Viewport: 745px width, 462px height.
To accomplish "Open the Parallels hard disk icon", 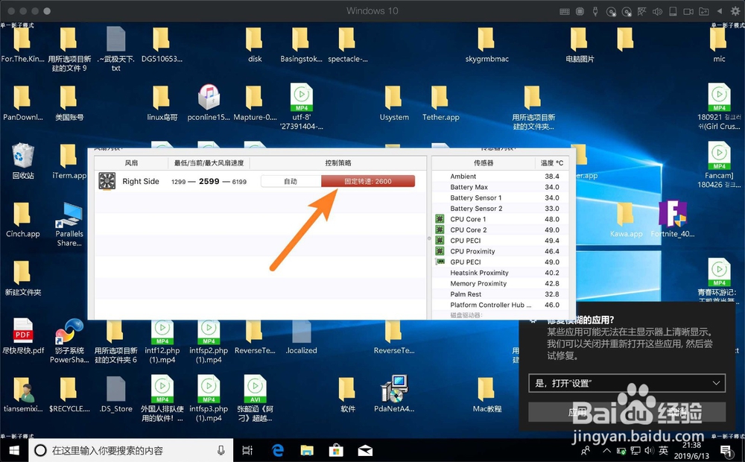I will coord(673,11).
